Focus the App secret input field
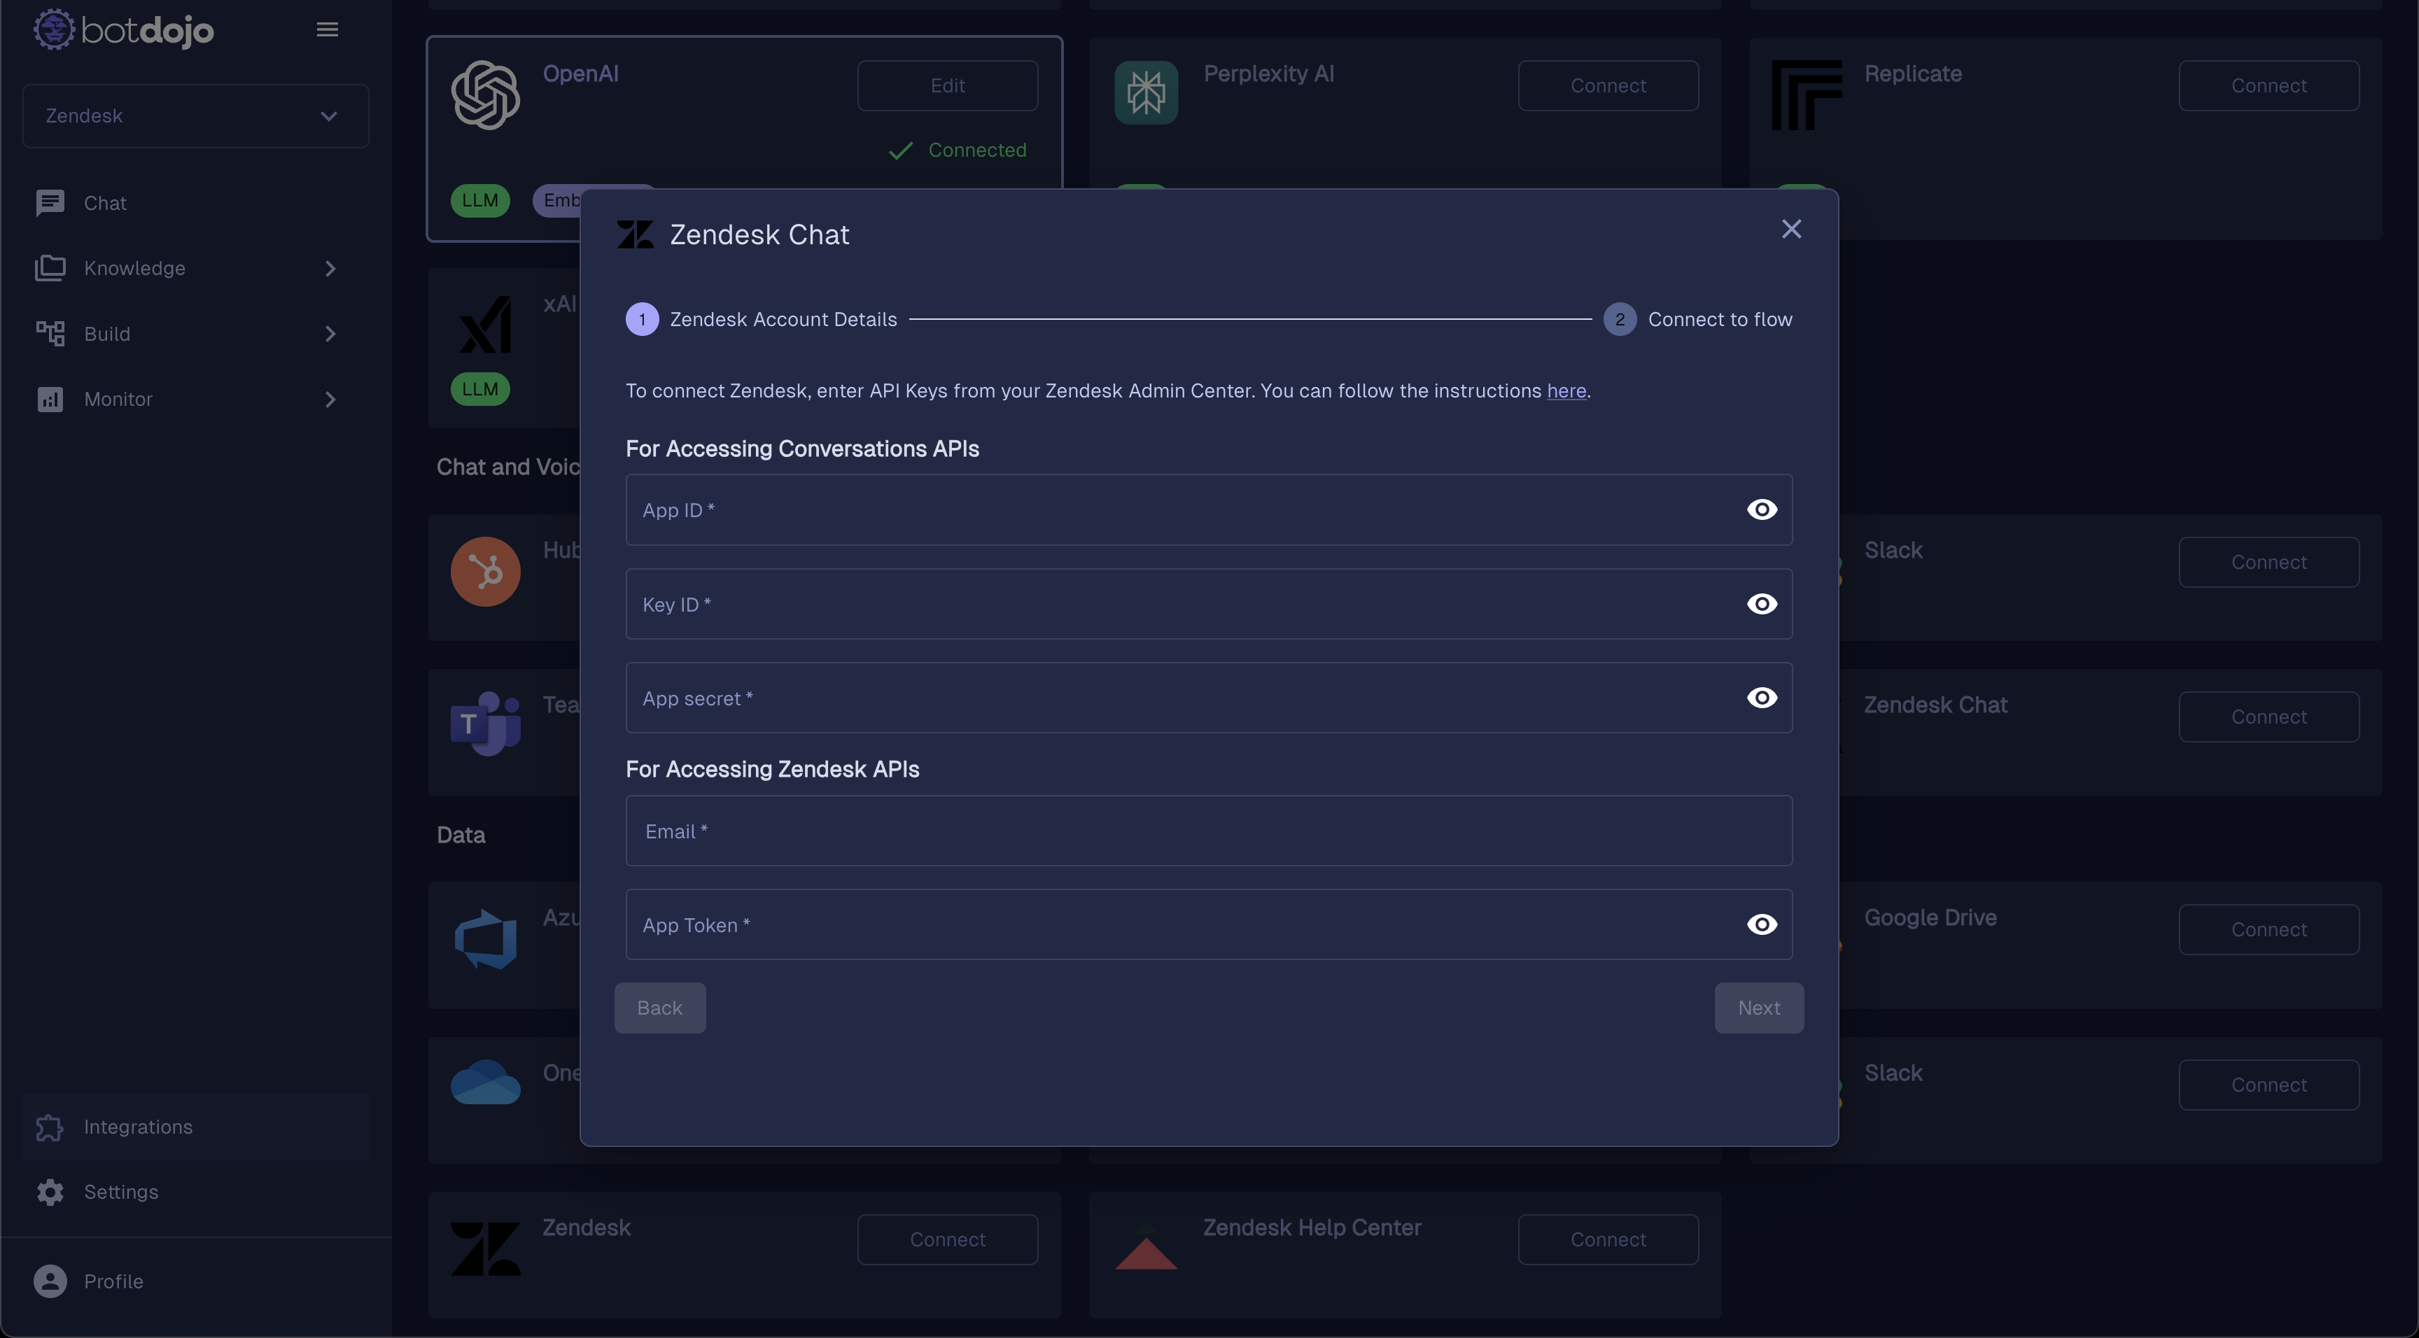2419x1338 pixels. [1209, 698]
